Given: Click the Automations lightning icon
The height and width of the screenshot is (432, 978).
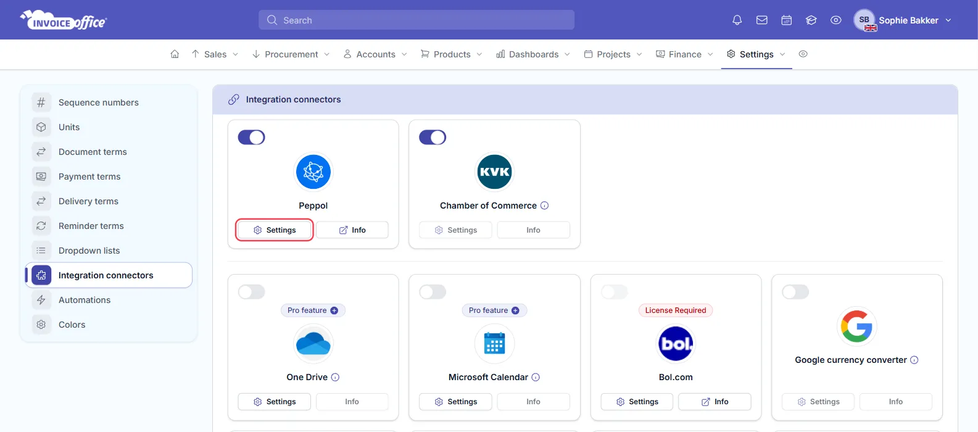Looking at the screenshot, I should click(x=41, y=300).
